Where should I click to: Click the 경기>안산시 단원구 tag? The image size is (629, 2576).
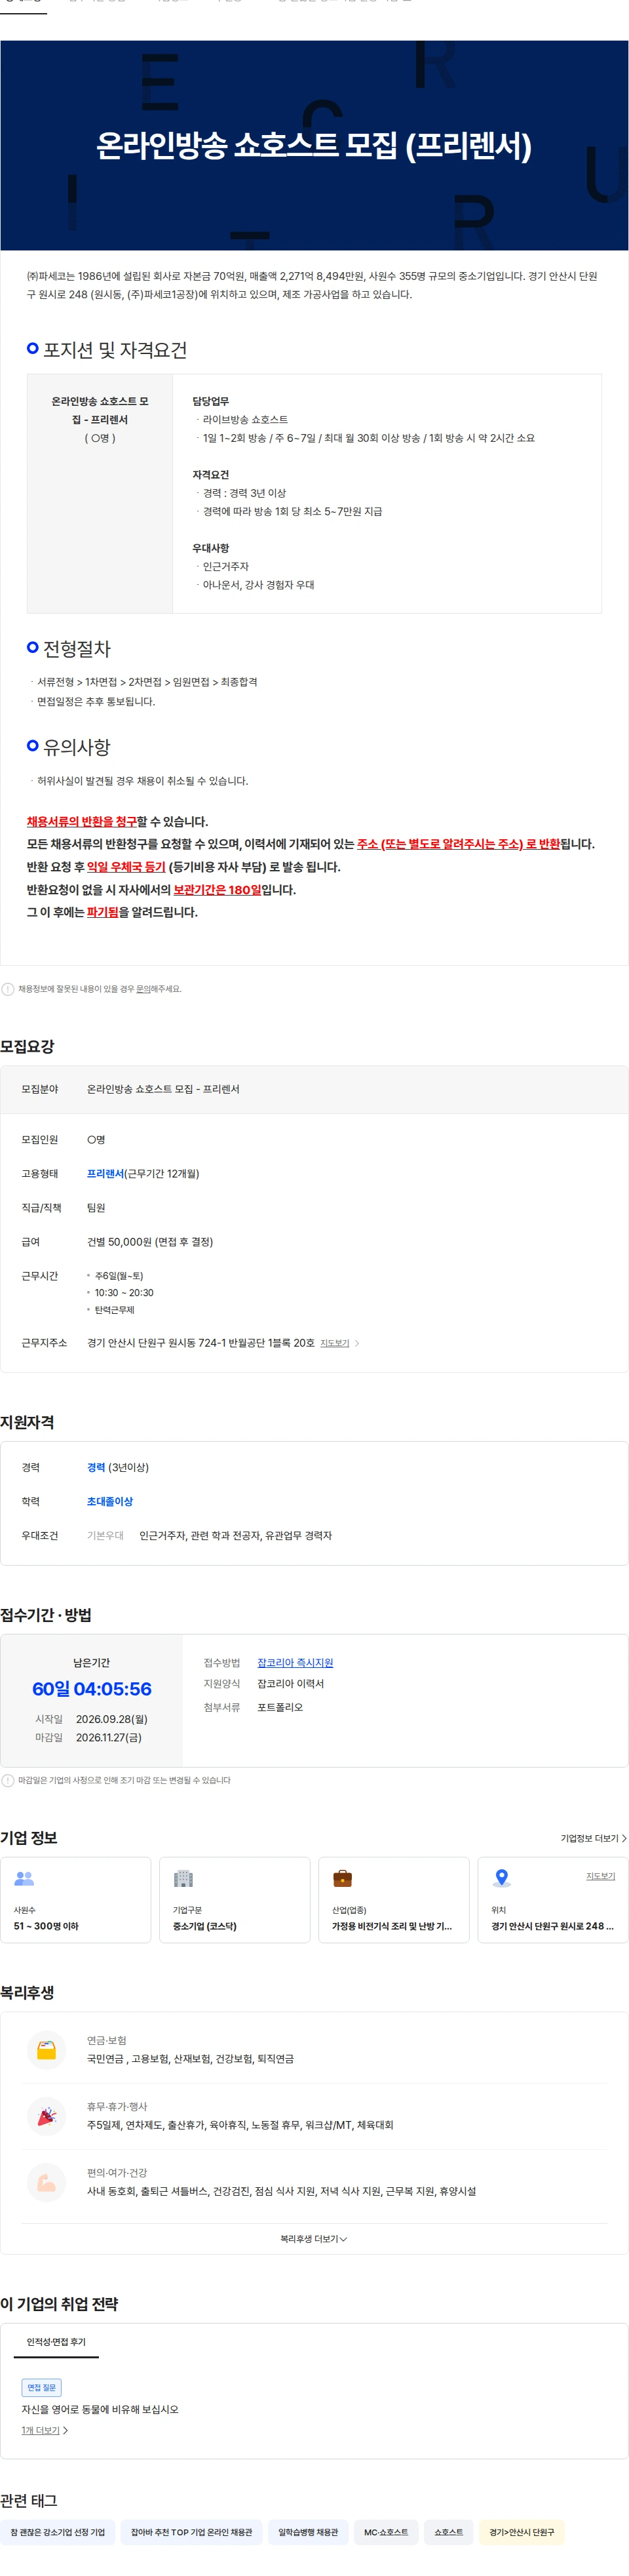pos(521,2532)
